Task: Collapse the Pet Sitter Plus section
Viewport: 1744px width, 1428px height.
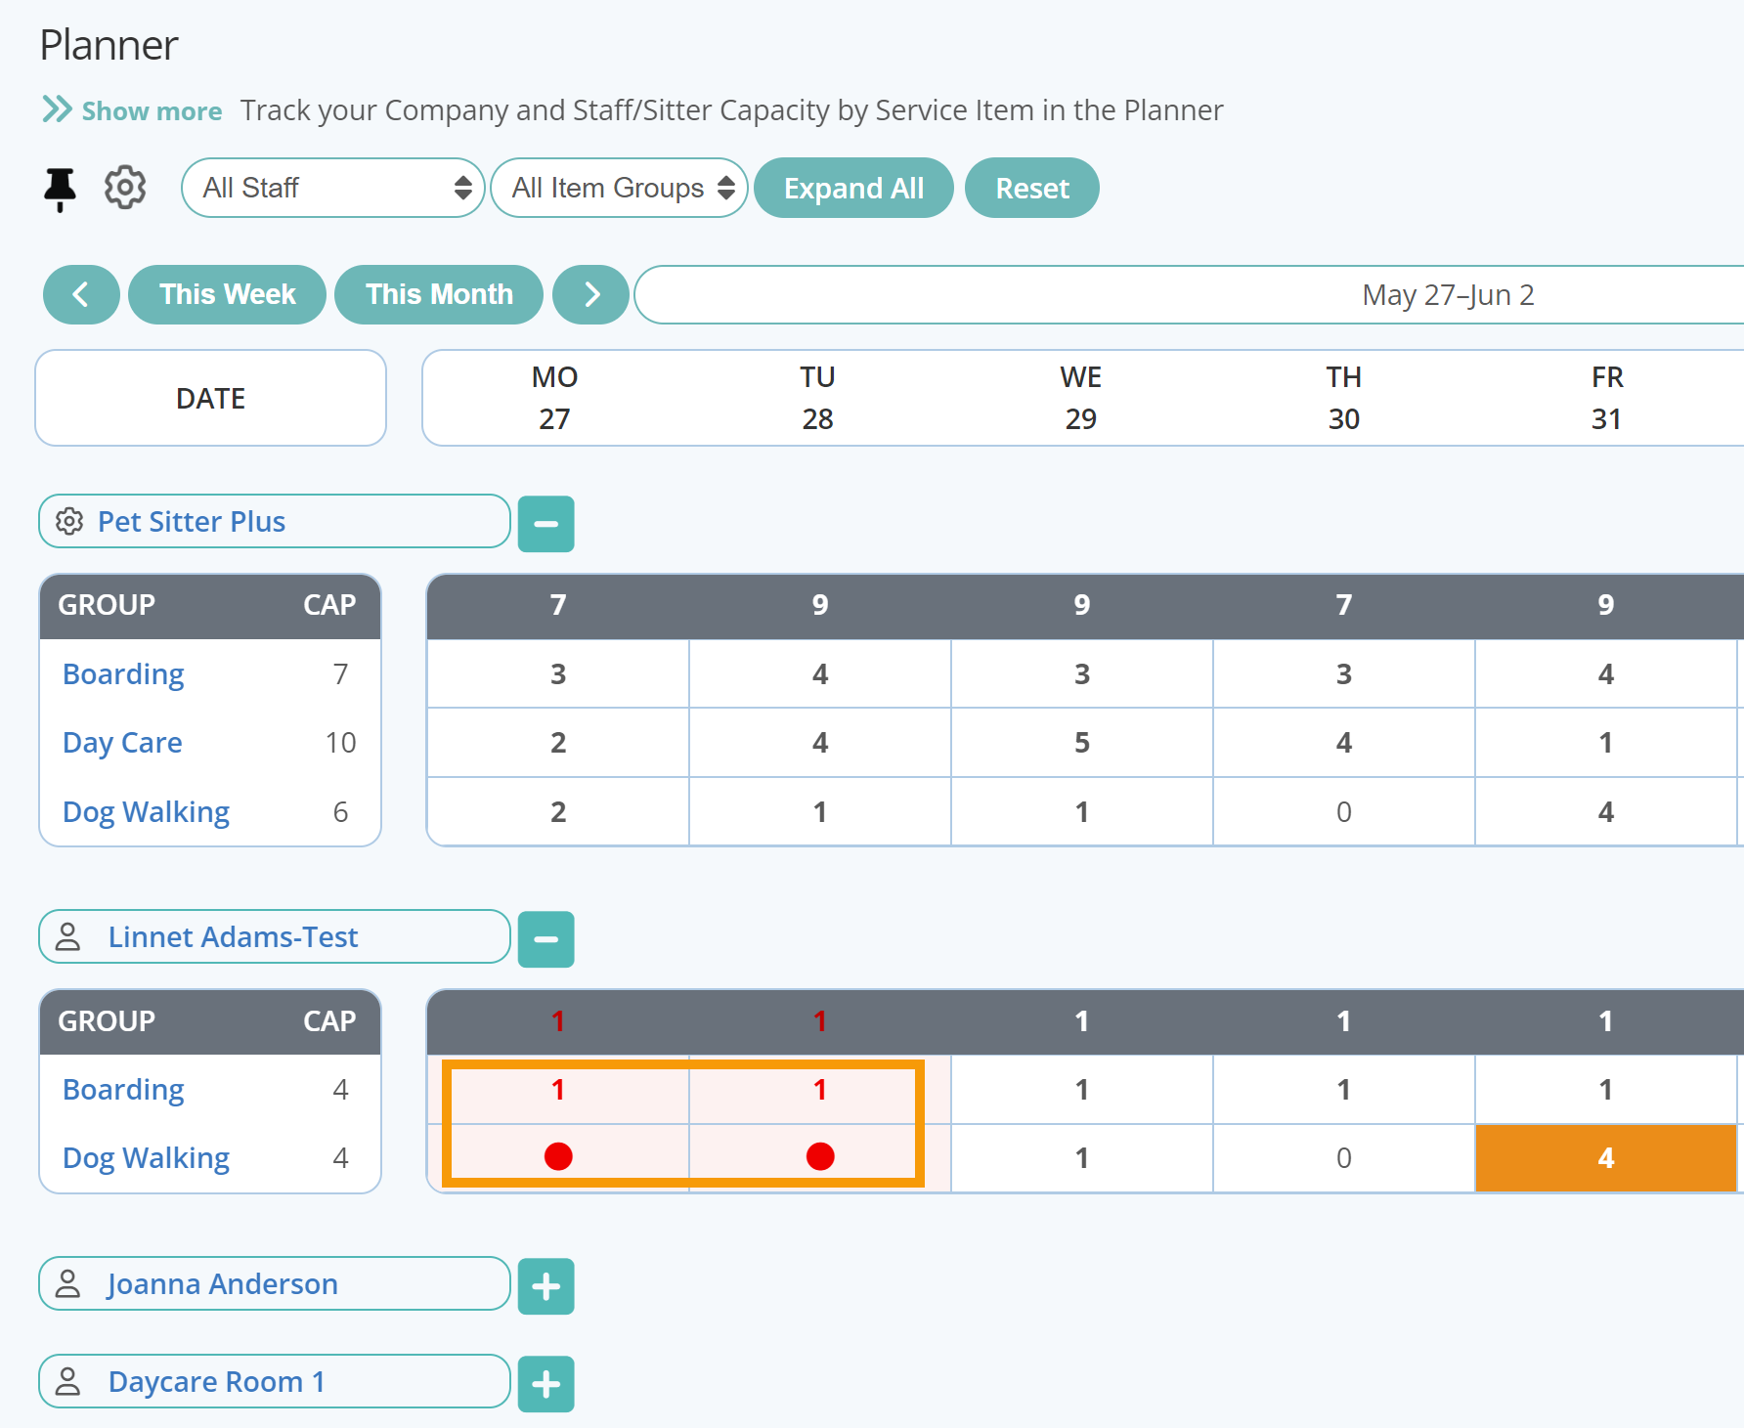Action: [x=545, y=524]
